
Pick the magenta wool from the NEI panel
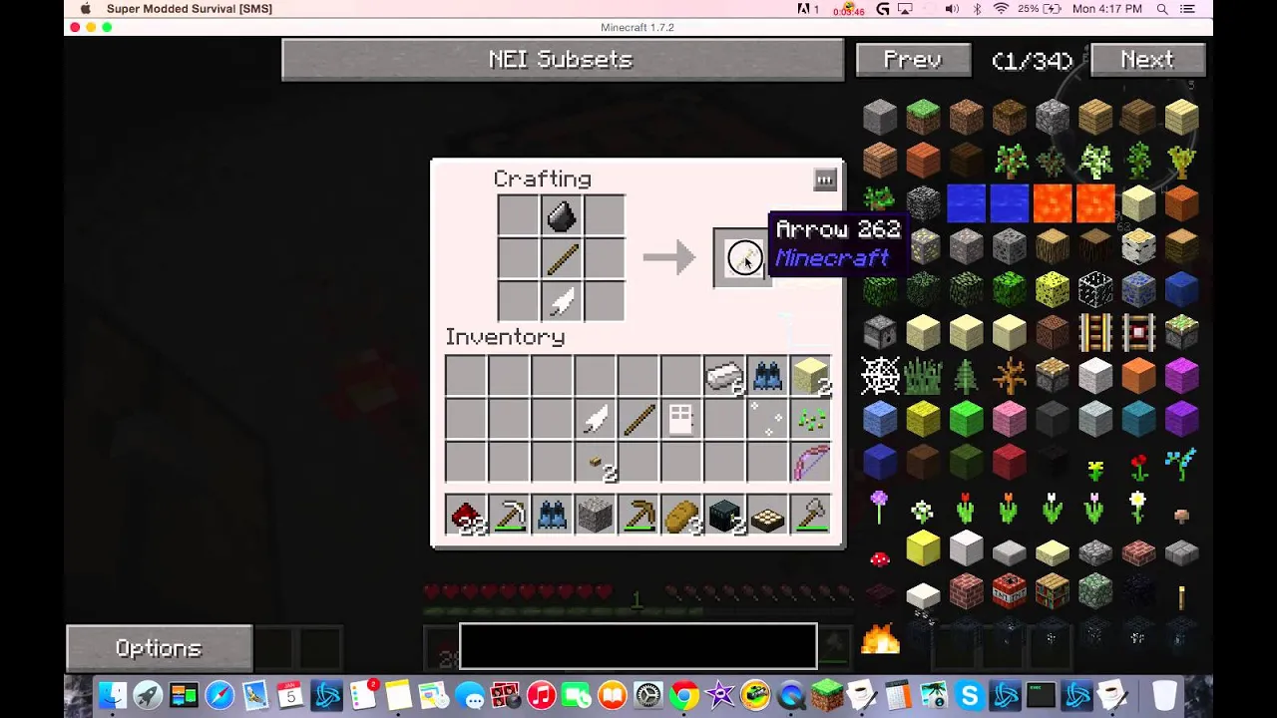click(x=1181, y=376)
